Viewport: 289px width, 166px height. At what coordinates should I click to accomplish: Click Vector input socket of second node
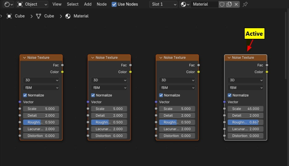[x=88, y=102]
